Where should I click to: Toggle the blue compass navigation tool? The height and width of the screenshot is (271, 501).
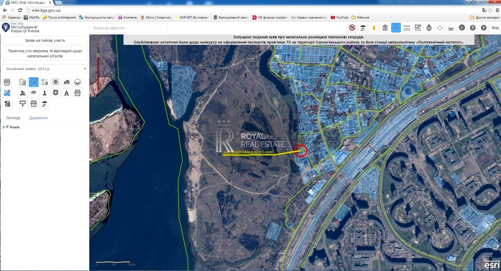point(396,28)
